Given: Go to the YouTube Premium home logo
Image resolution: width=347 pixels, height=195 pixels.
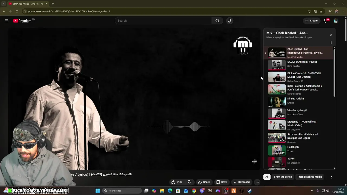Looking at the screenshot, I should 22,21.
